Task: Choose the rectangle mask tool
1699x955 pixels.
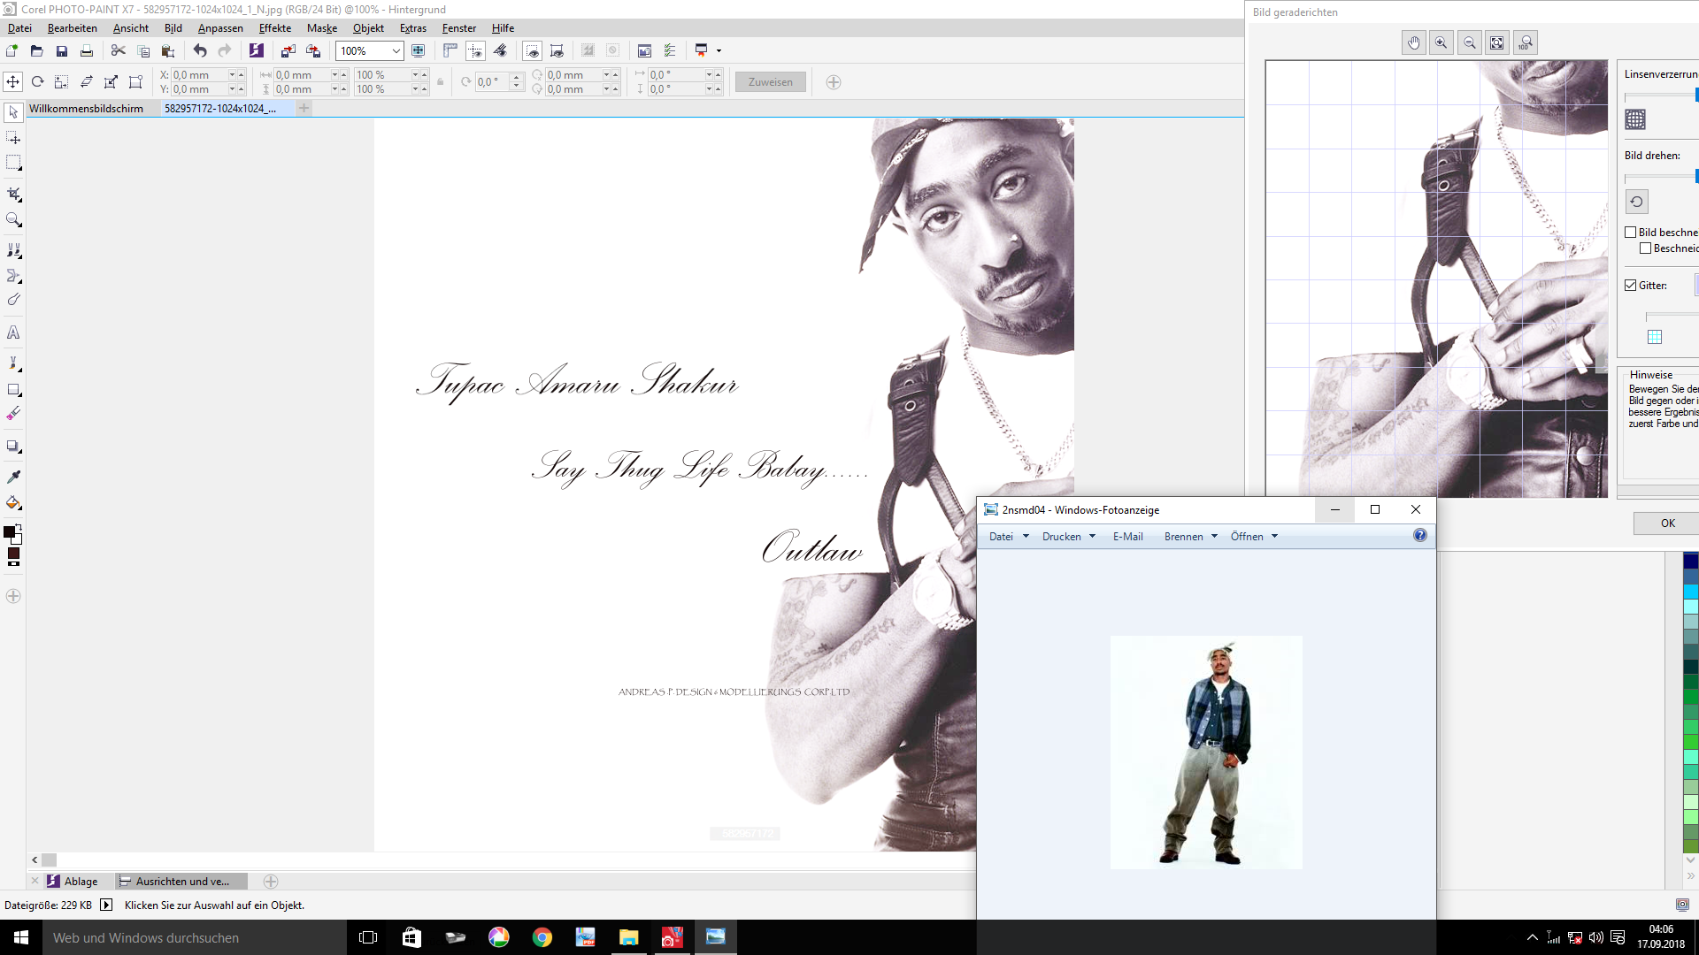Action: point(13,163)
